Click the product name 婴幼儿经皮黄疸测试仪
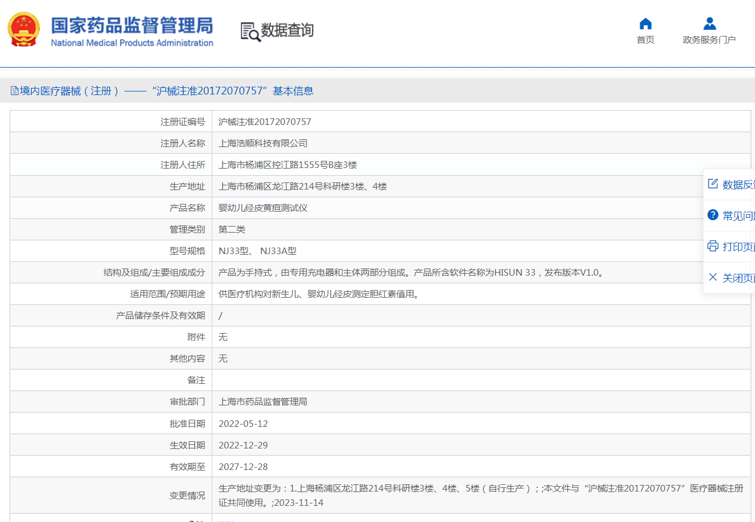This screenshot has height=522, width=755. (263, 207)
